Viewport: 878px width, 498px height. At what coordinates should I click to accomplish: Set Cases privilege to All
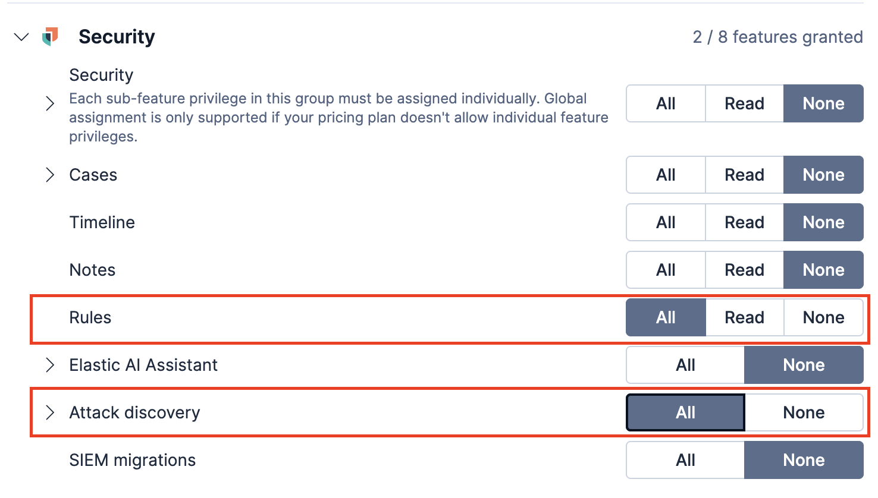coord(666,175)
